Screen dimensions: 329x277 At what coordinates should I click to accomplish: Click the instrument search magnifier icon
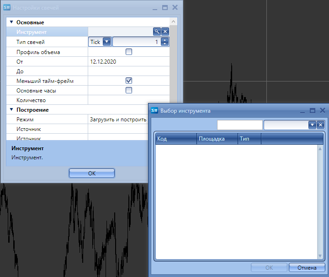tap(157, 32)
